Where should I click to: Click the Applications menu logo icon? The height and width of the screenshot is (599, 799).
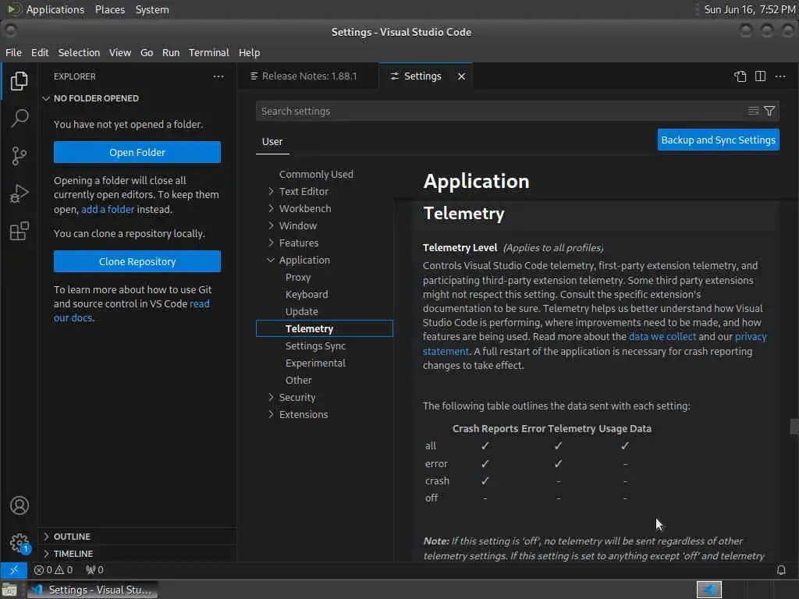(14, 9)
